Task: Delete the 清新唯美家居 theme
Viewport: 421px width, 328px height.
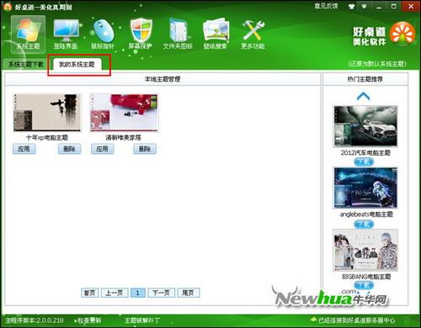Action: pyautogui.click(x=145, y=149)
